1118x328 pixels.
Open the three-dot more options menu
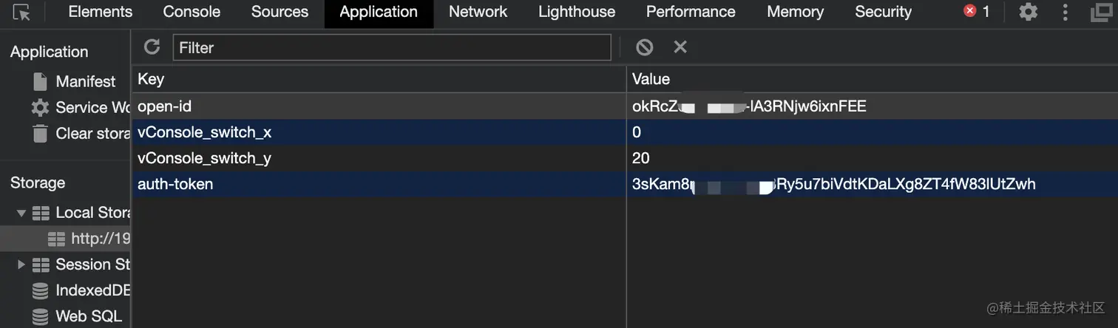coord(1065,12)
